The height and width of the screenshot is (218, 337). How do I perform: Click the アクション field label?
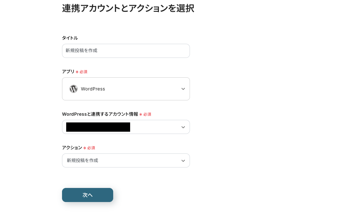(72, 148)
